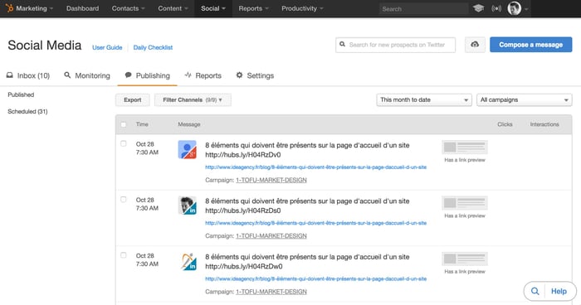The height and width of the screenshot is (305, 581).
Task: Click the Interactions column header
Action: tap(544, 124)
